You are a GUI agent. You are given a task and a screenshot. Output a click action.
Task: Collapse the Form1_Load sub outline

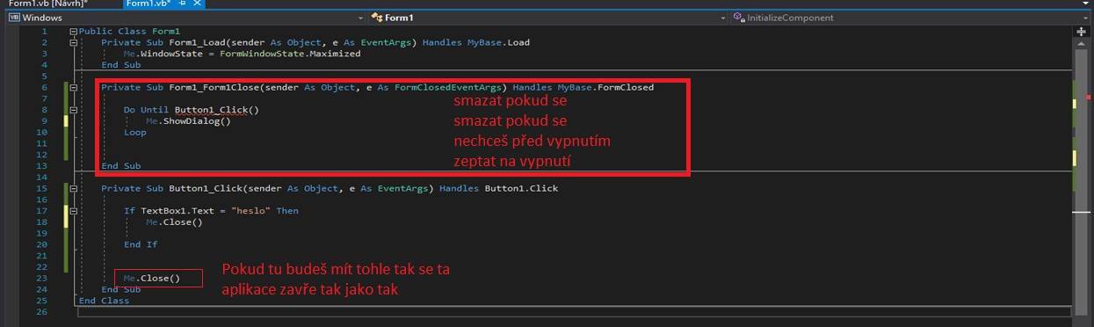pyautogui.click(x=73, y=42)
